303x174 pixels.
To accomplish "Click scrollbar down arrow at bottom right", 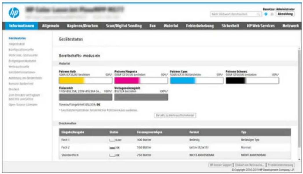I will click(x=299, y=159).
